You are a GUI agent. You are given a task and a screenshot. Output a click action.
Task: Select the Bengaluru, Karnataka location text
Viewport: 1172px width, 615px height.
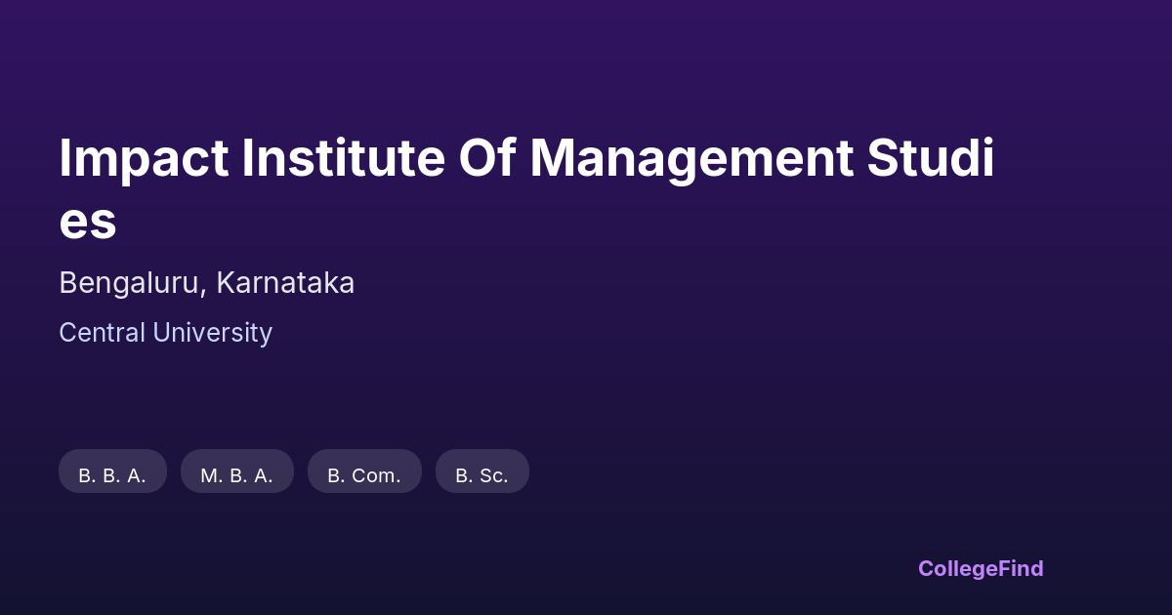click(206, 283)
